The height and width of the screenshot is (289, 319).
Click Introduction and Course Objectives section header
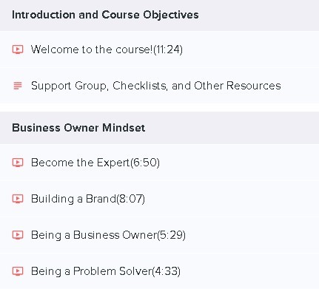159,16
